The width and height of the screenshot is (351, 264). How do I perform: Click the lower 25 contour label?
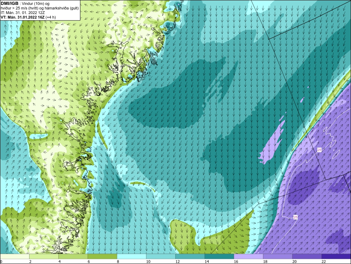pyautogui.click(x=296, y=217)
